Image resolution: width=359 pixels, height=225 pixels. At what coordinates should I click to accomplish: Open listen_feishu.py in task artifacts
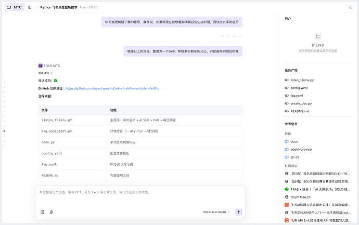tap(302, 80)
